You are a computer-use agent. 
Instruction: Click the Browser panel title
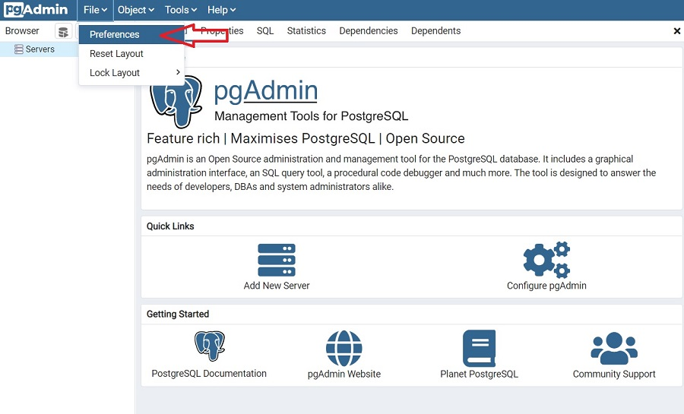click(22, 31)
